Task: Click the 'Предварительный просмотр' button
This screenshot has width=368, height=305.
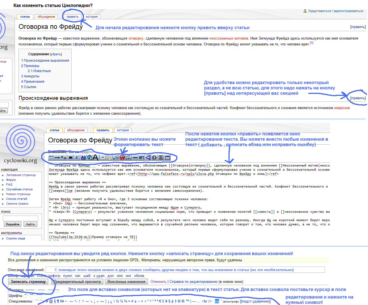Action: tap(77, 282)
